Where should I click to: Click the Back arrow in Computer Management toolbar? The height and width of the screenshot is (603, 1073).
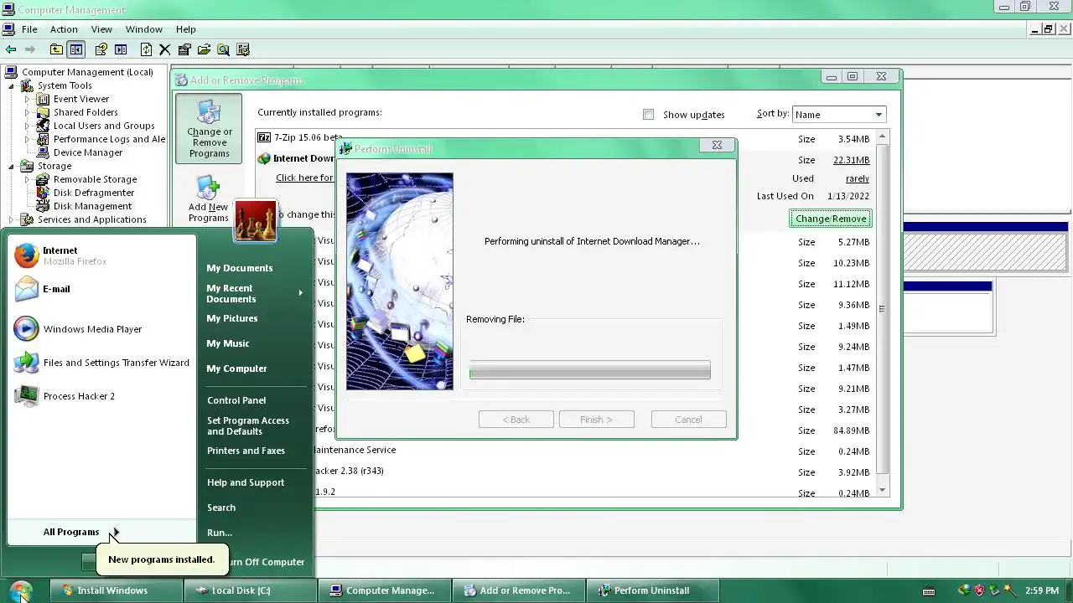pos(11,49)
